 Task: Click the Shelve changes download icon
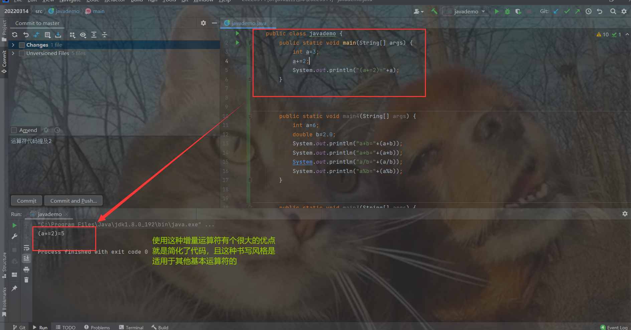(x=58, y=35)
